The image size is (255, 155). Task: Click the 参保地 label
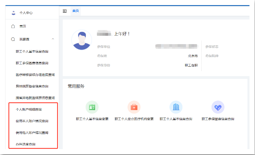click(102, 56)
